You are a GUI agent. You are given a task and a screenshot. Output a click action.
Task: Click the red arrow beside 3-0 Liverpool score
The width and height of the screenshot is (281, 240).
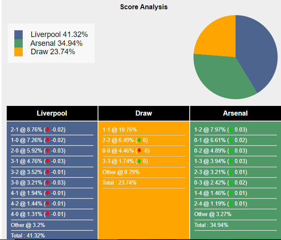coord(48,182)
